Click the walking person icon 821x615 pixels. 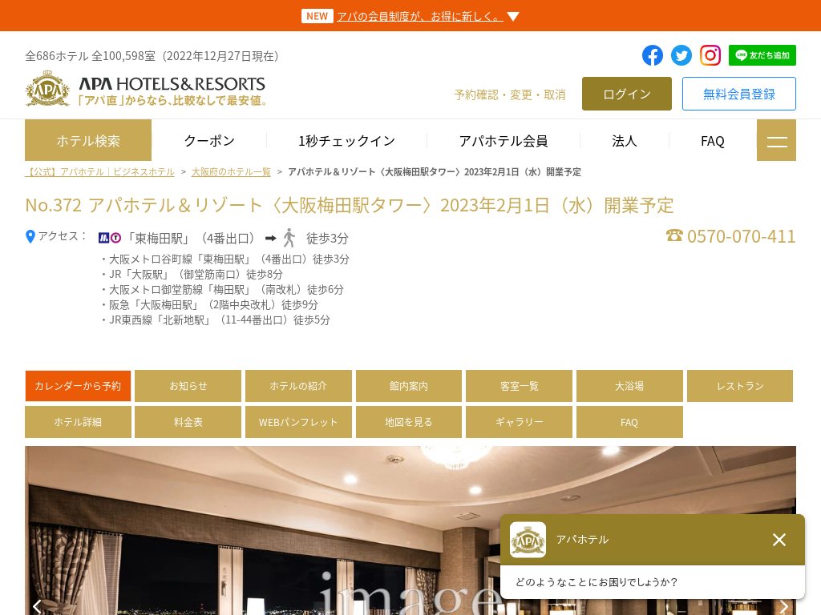click(x=289, y=238)
